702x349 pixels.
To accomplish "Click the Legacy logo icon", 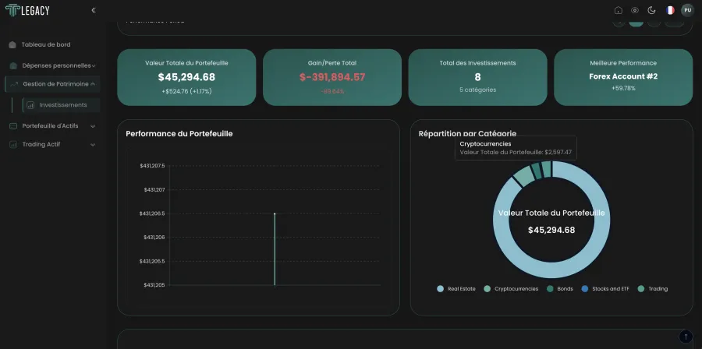I will tap(12, 10).
